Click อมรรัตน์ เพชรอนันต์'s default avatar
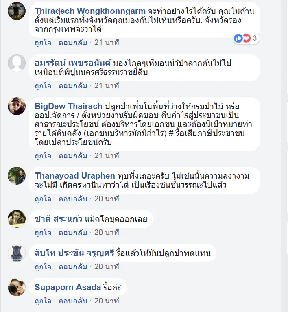The height and width of the screenshot is (312, 288). point(17,63)
